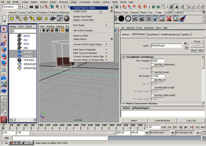Choose Create Passive Collider menu entry
This screenshot has height=146, width=206.
(x=89, y=8)
